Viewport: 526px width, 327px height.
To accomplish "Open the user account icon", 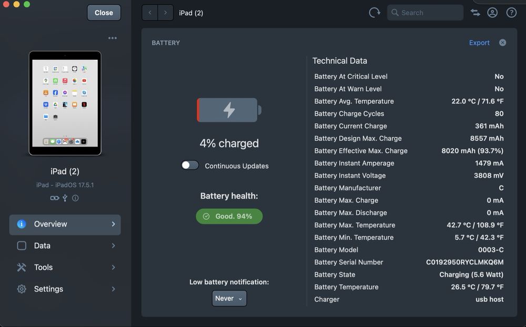I will [x=492, y=13].
